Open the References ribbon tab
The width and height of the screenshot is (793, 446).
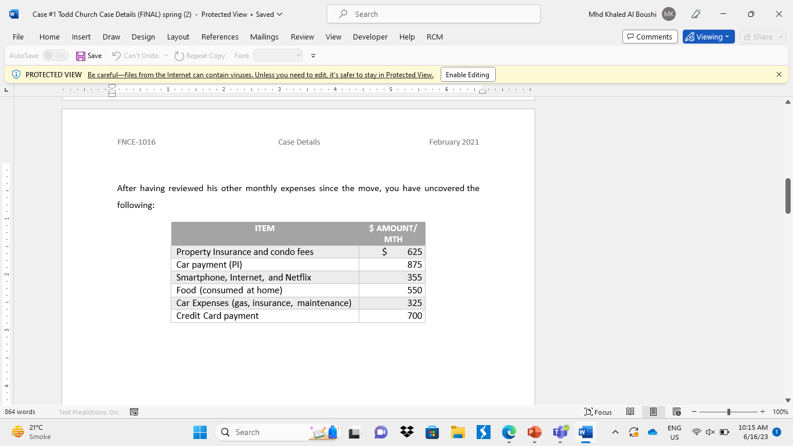click(219, 37)
